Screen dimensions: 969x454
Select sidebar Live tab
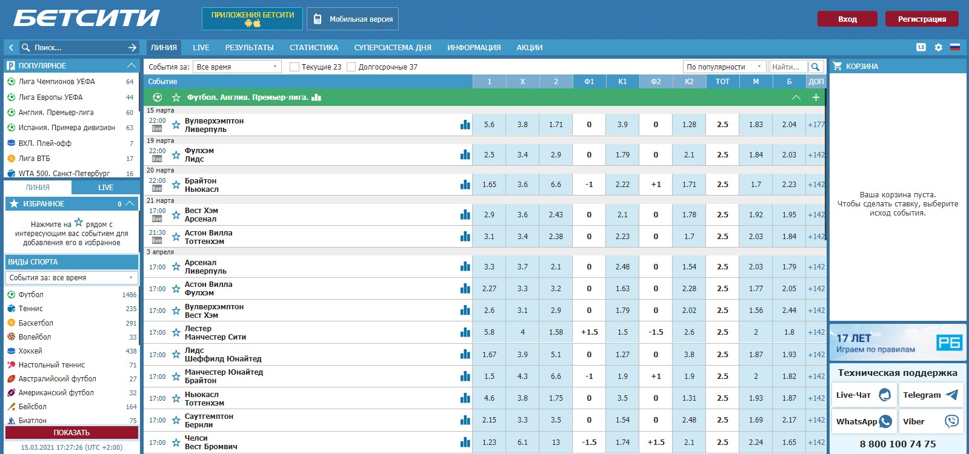tap(105, 188)
